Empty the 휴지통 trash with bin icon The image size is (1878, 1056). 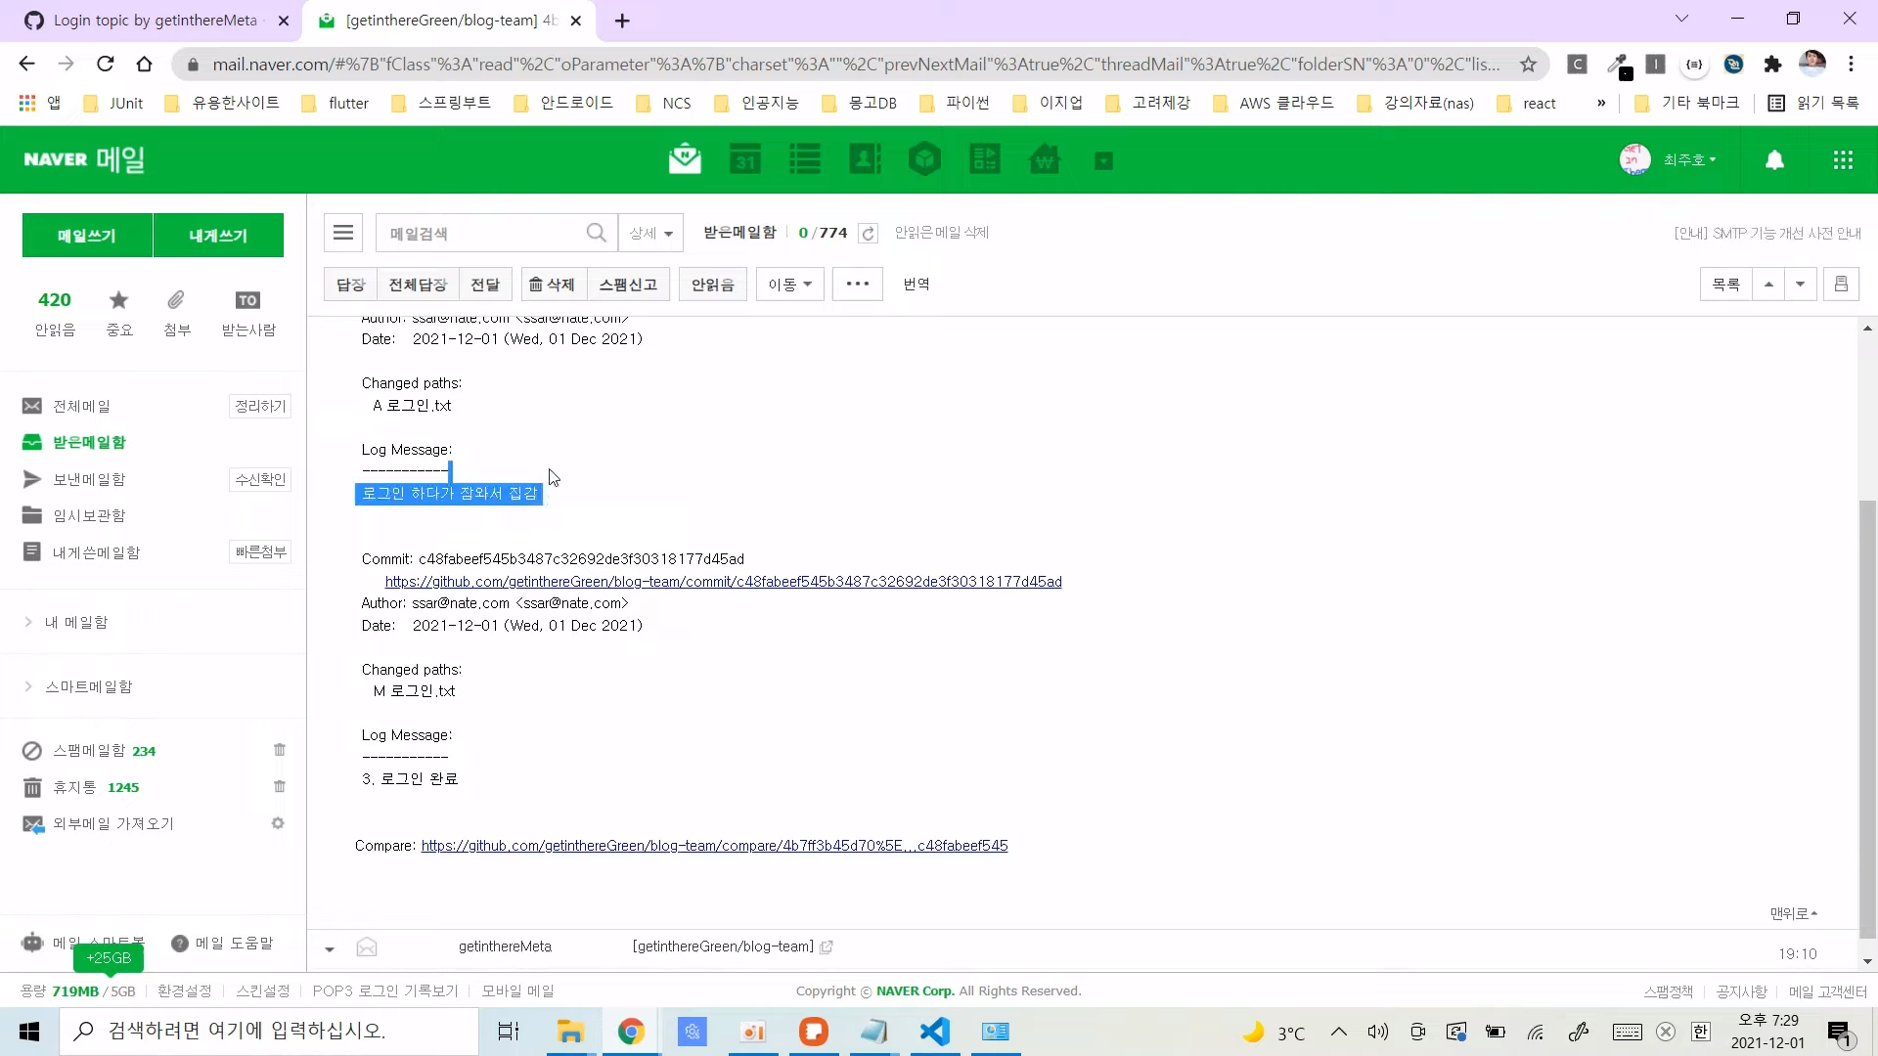click(x=280, y=787)
